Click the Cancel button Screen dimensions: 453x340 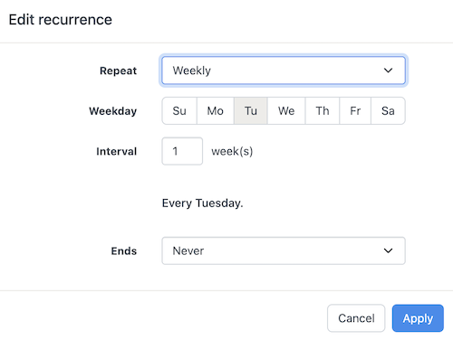(x=356, y=318)
